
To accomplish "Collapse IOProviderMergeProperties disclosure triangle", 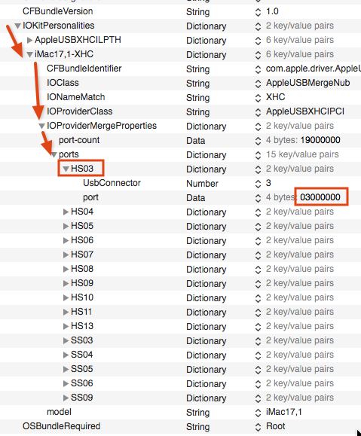I will tap(41, 126).
